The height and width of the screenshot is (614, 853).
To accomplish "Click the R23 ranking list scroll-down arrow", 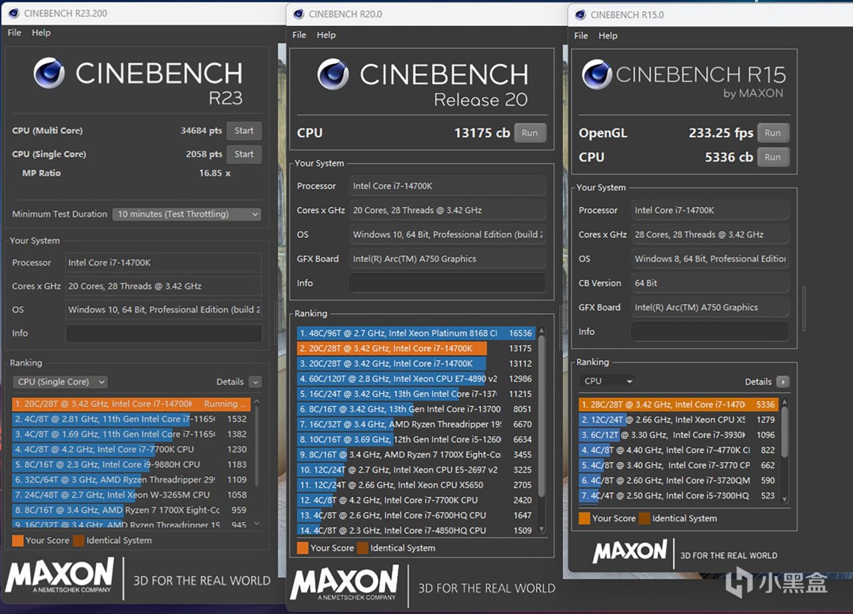I will tap(257, 524).
